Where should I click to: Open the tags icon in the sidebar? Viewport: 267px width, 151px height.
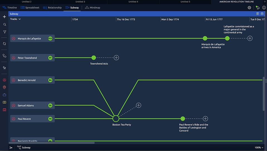coord(4,56)
